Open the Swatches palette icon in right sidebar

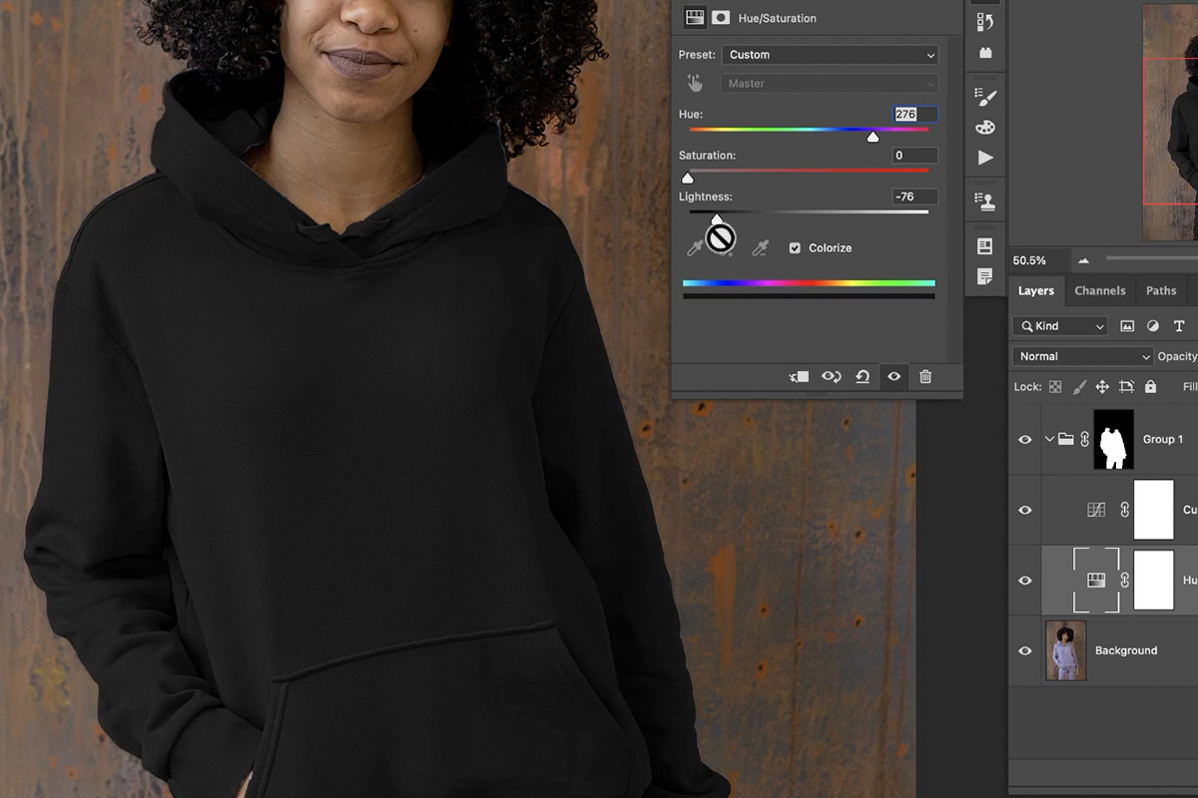[x=985, y=127]
